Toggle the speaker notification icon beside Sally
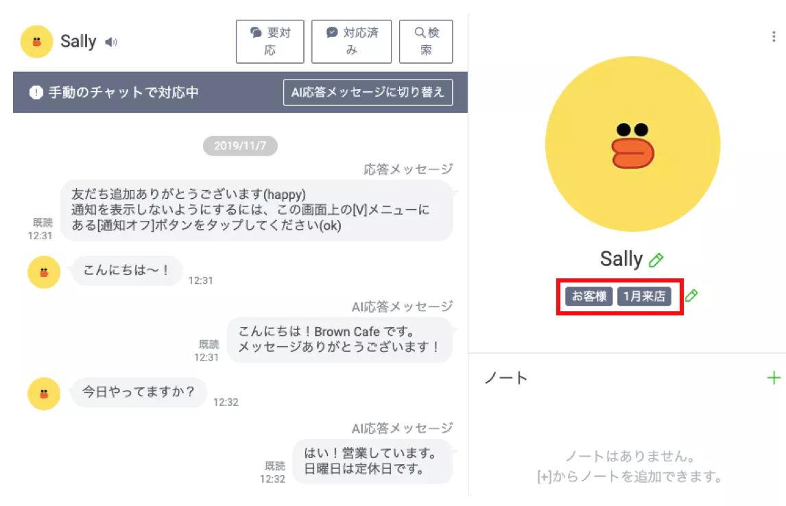Screen dimensions: 786x506 (111, 42)
